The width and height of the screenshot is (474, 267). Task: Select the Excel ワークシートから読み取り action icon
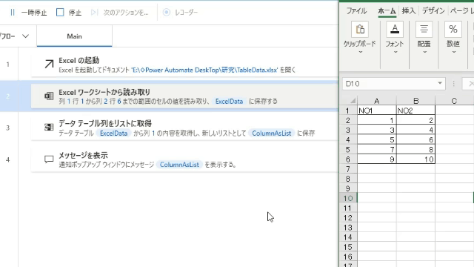[49, 96]
